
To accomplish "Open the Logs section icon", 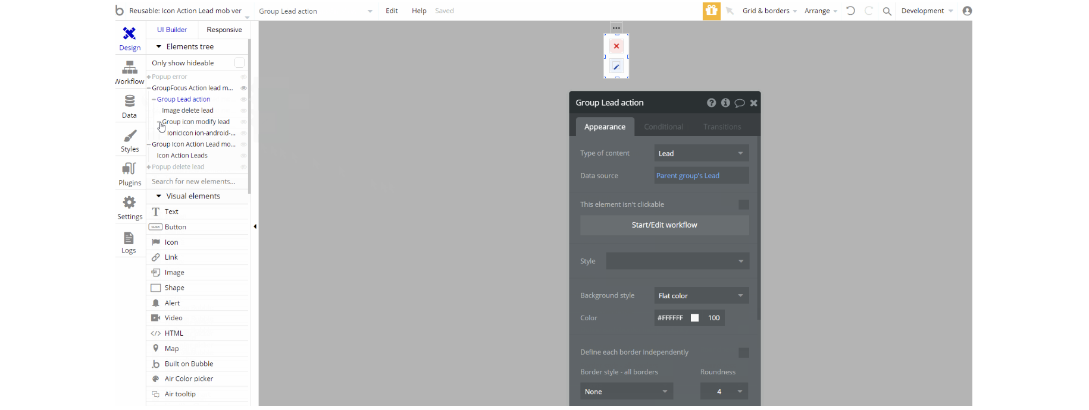I will pos(129,242).
